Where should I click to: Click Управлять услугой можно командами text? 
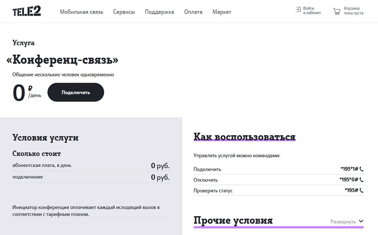pyautogui.click(x=237, y=156)
